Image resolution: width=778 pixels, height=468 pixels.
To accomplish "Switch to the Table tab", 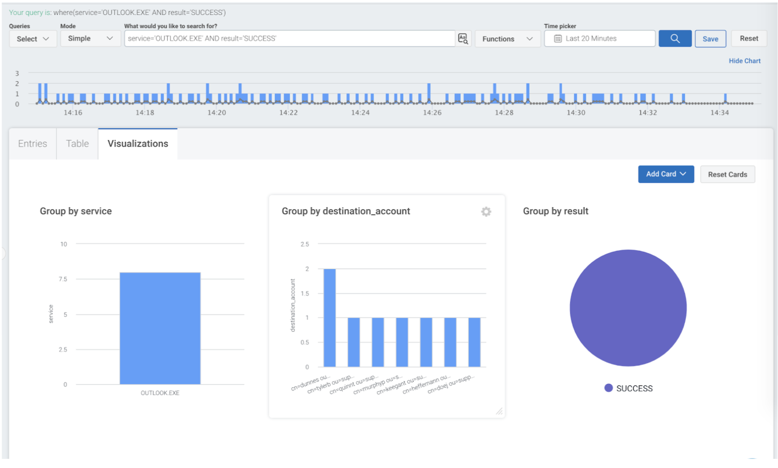I will [77, 144].
